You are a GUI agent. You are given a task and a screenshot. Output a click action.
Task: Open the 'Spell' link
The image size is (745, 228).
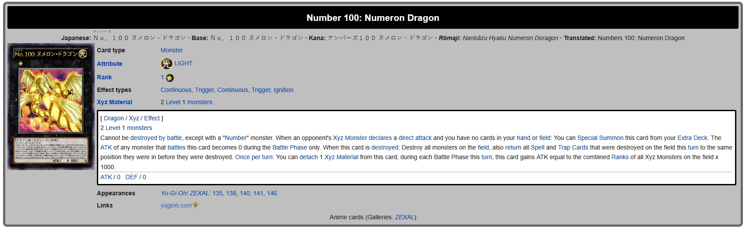[537, 147]
